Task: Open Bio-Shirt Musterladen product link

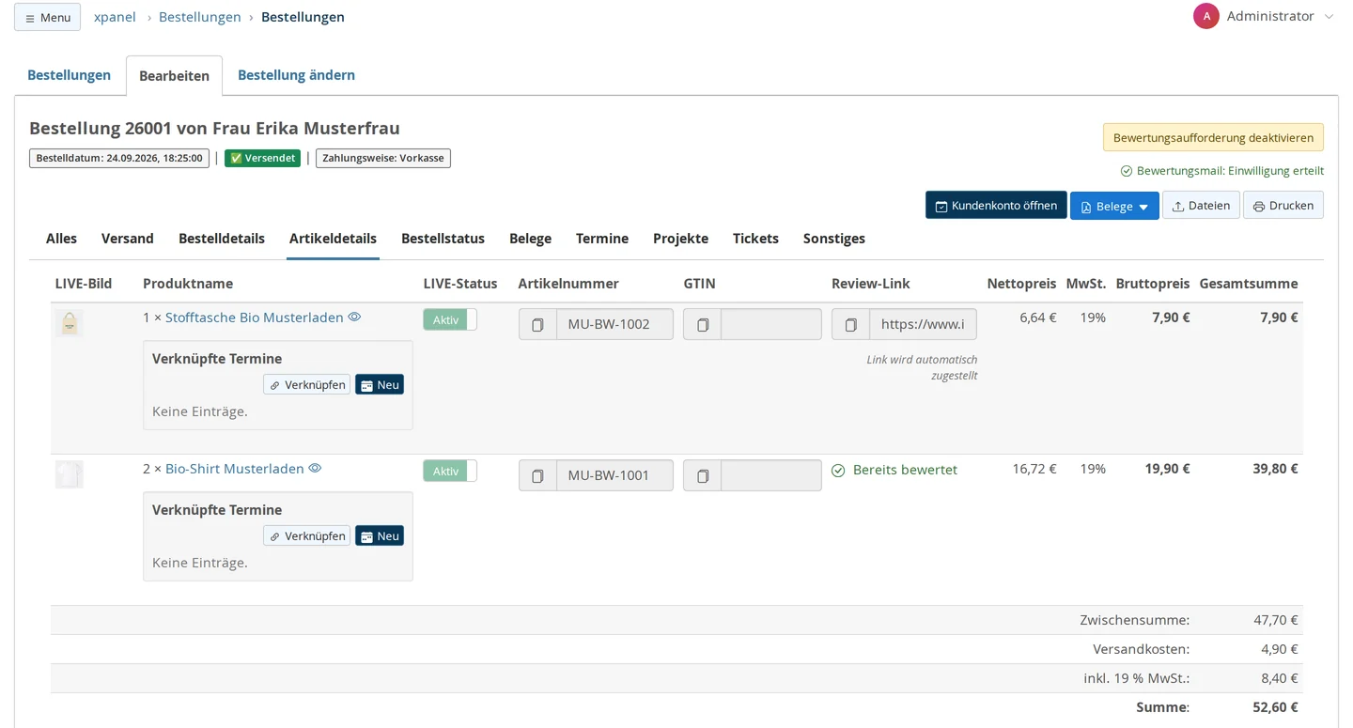Action: [235, 469]
